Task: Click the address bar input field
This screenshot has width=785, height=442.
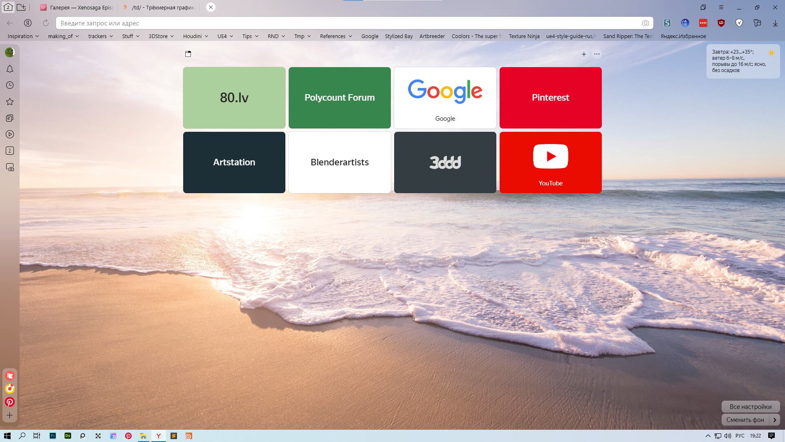Action: 348,23
